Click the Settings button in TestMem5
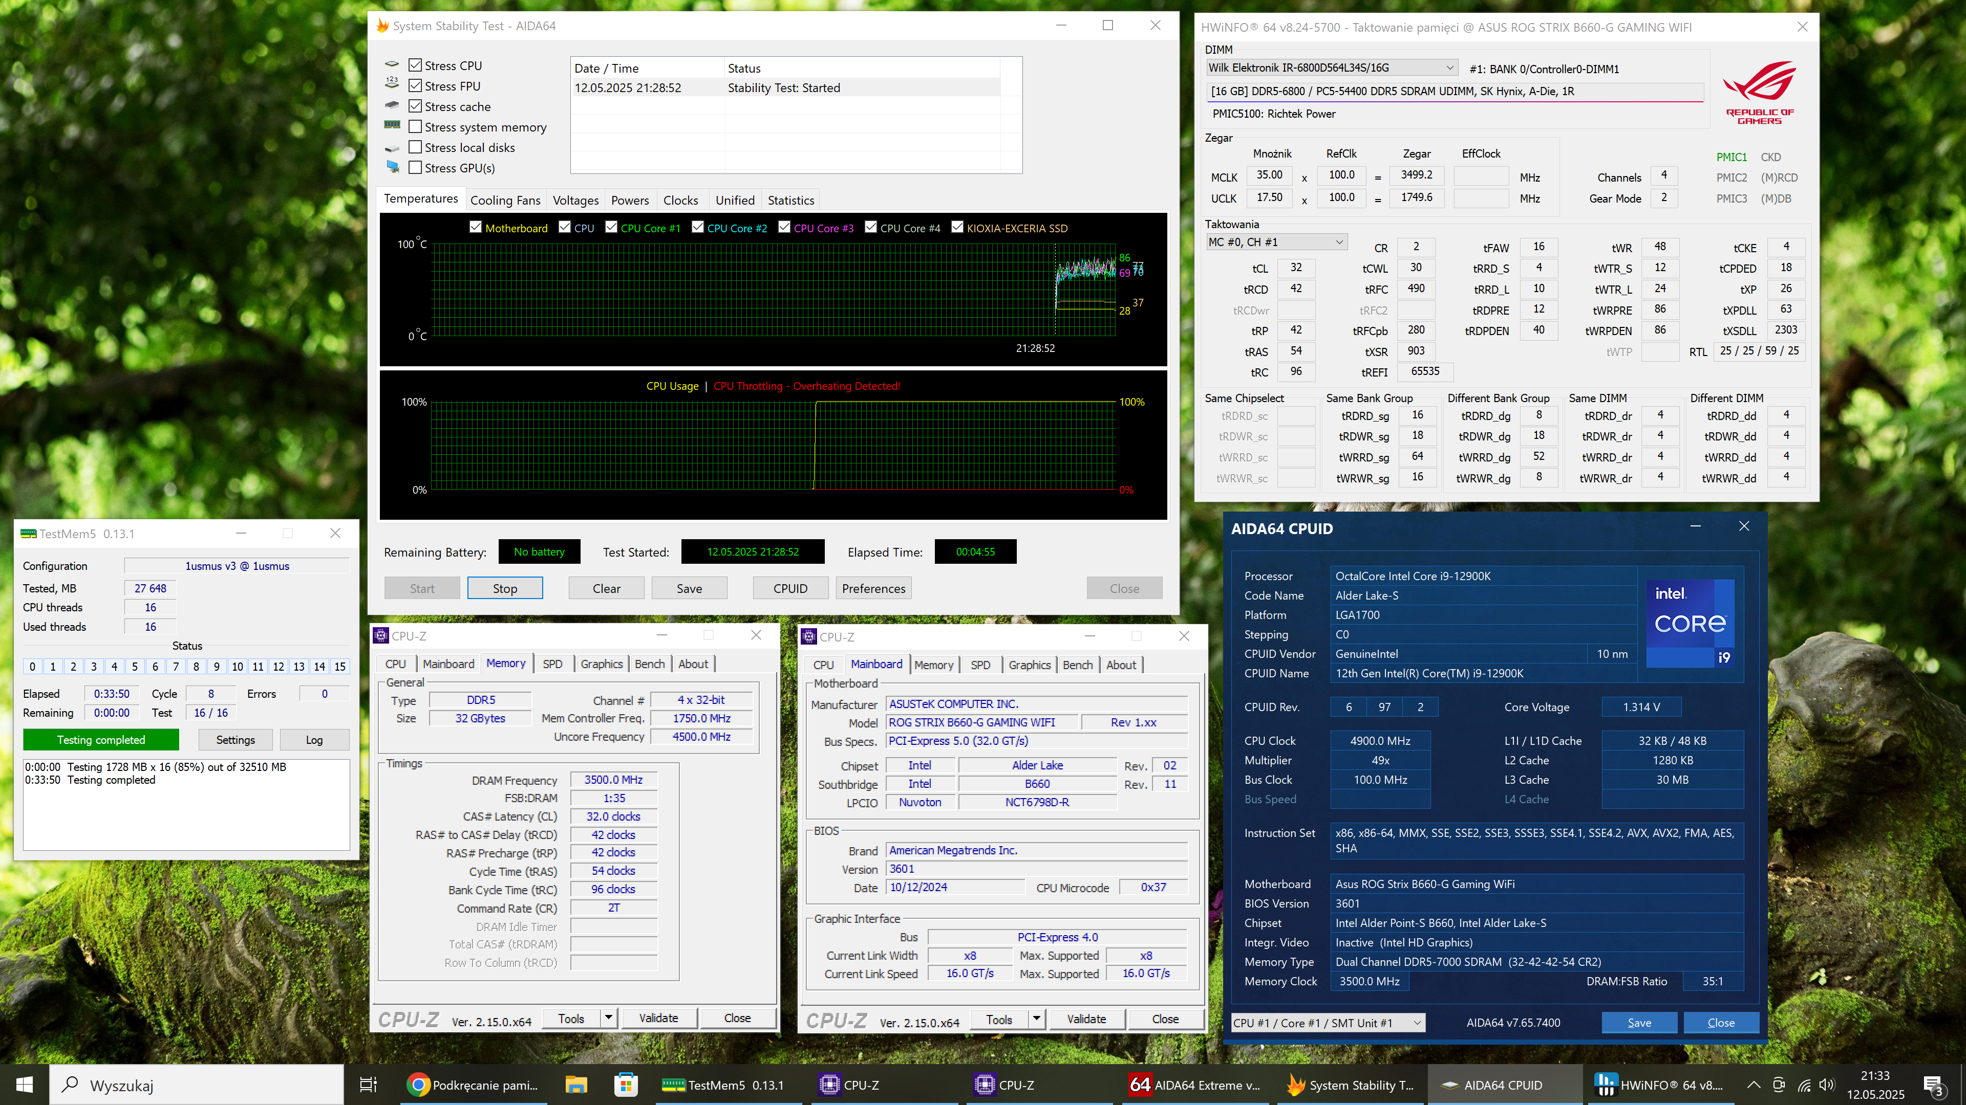Viewport: 1966px width, 1105px height. pos(235,740)
